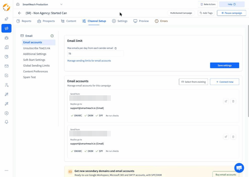
Task: Select the Channel Setup tab
Action: 94,21
